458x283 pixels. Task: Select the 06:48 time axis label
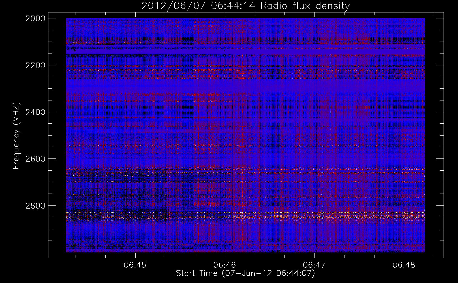[x=404, y=265]
